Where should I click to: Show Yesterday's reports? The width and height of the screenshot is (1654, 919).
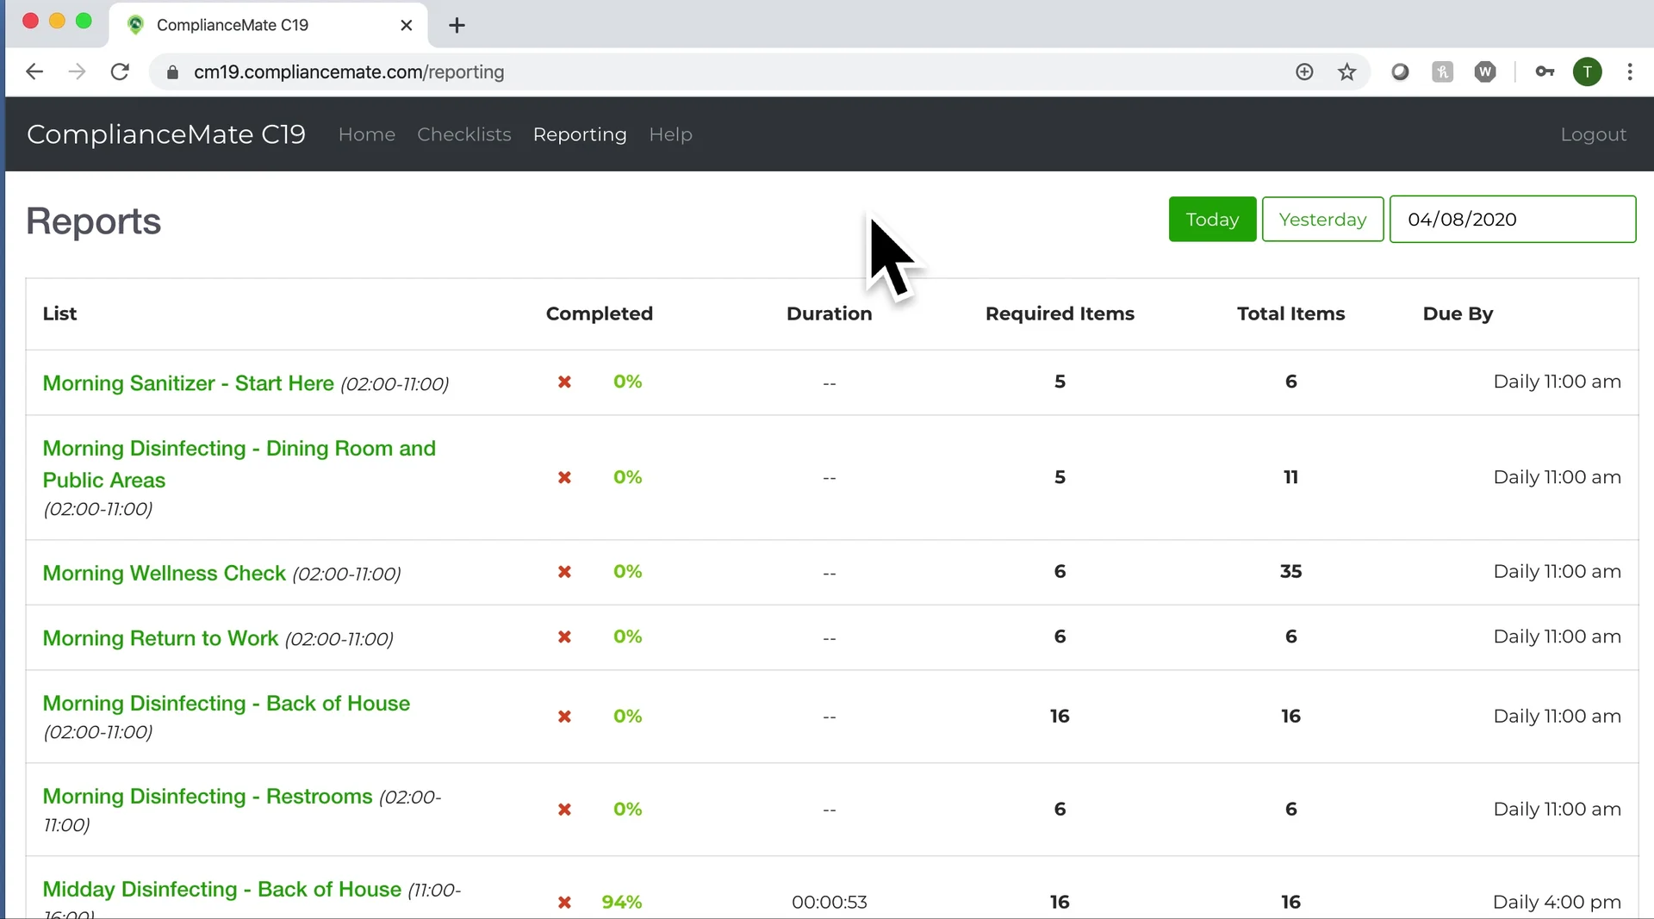(1321, 220)
